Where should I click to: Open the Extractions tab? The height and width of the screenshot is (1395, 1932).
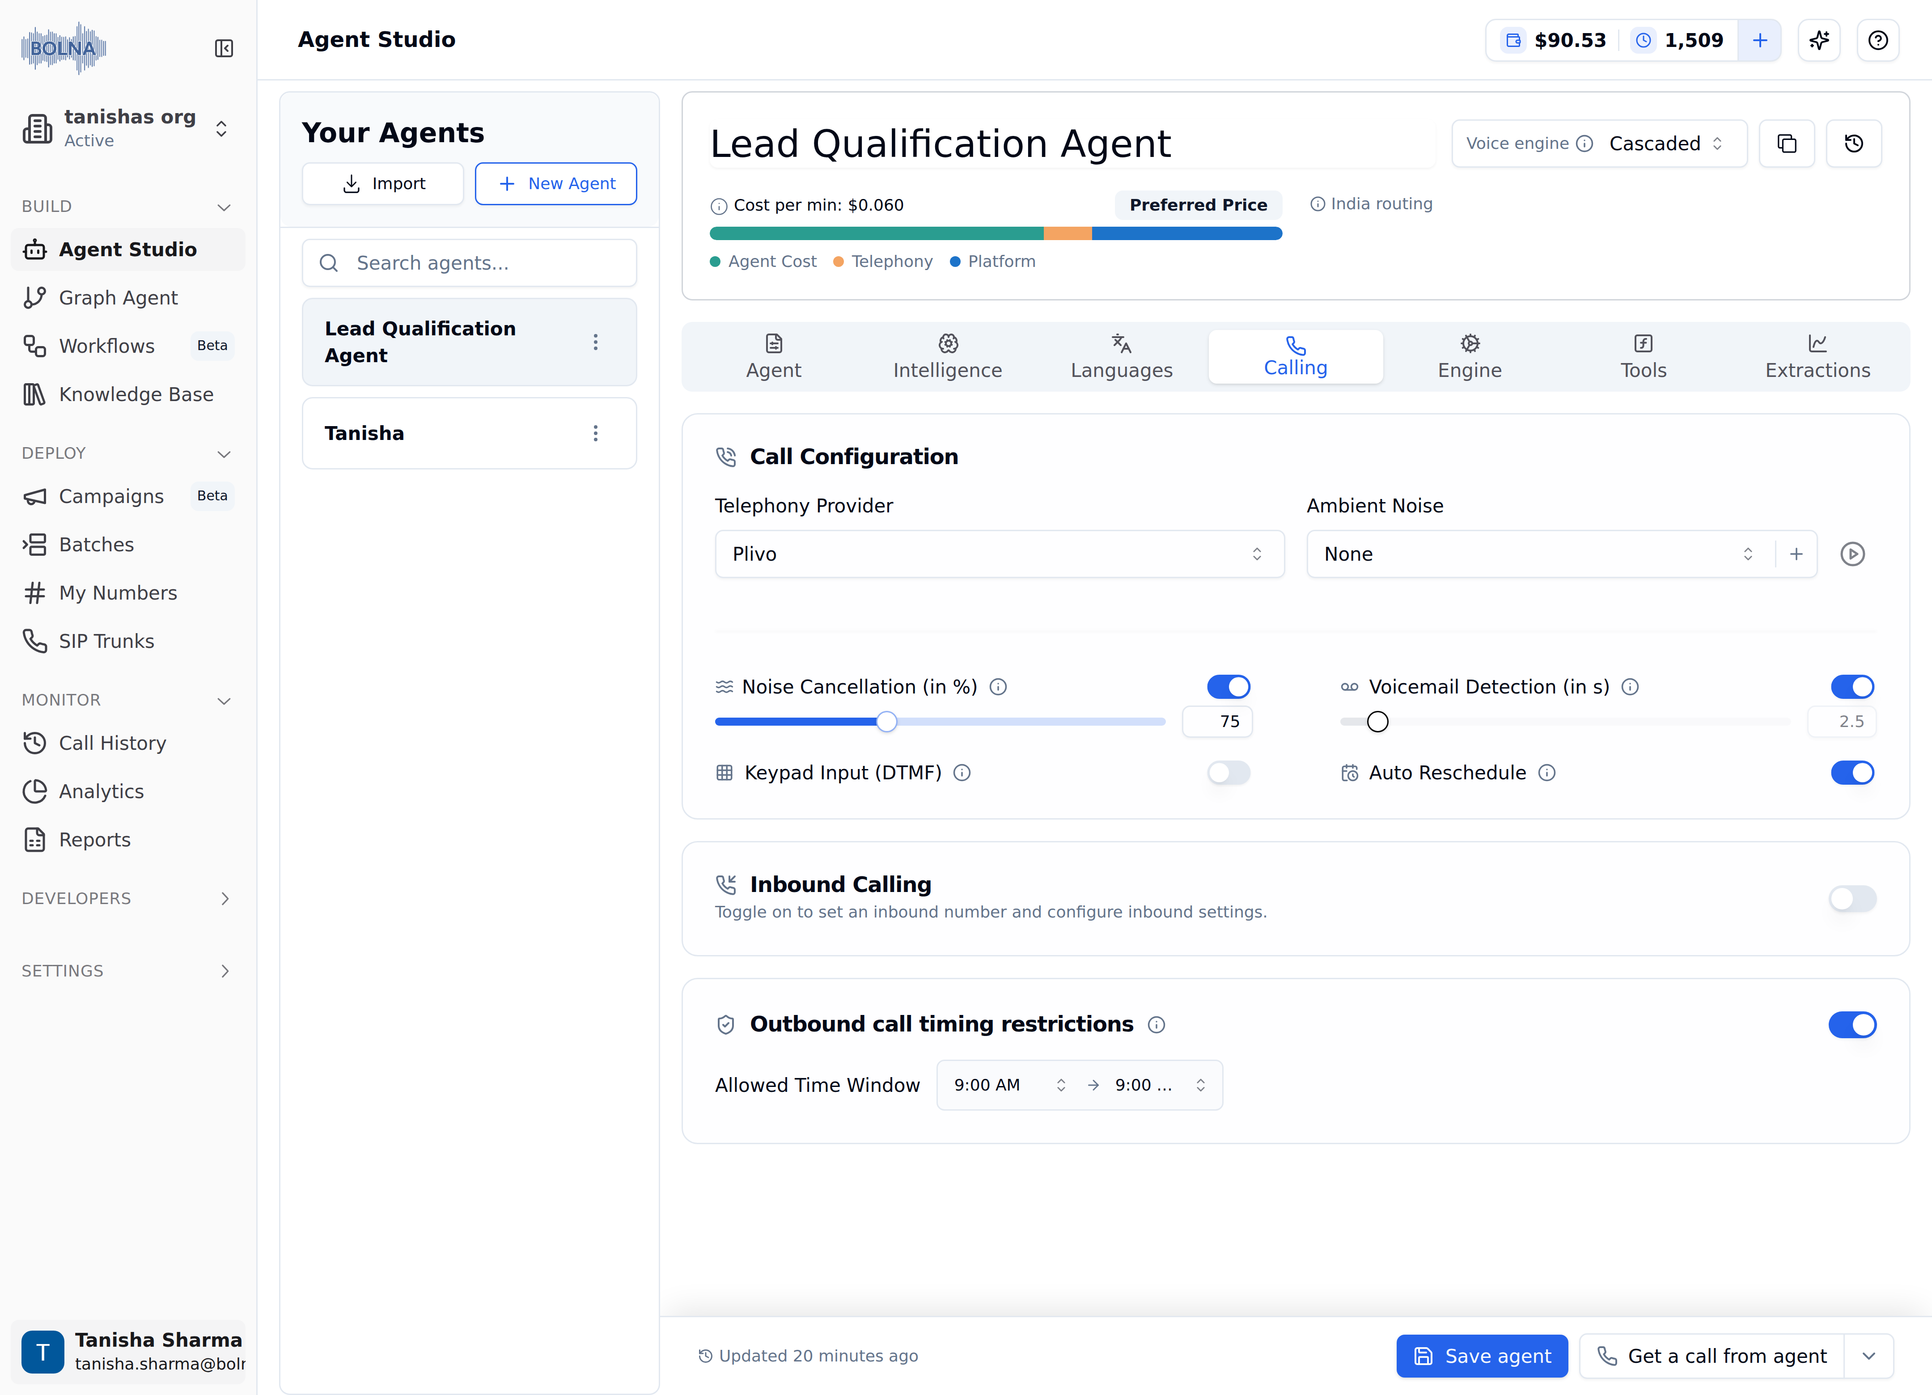(x=1817, y=357)
